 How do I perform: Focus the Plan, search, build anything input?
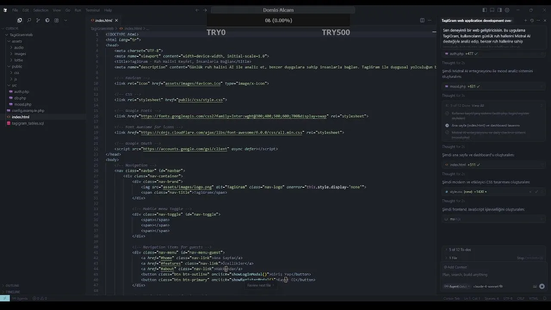pyautogui.click(x=493, y=275)
